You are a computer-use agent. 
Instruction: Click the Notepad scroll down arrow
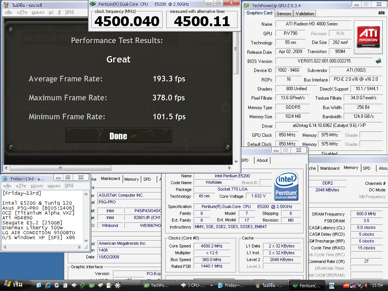pyautogui.click(x=86, y=241)
